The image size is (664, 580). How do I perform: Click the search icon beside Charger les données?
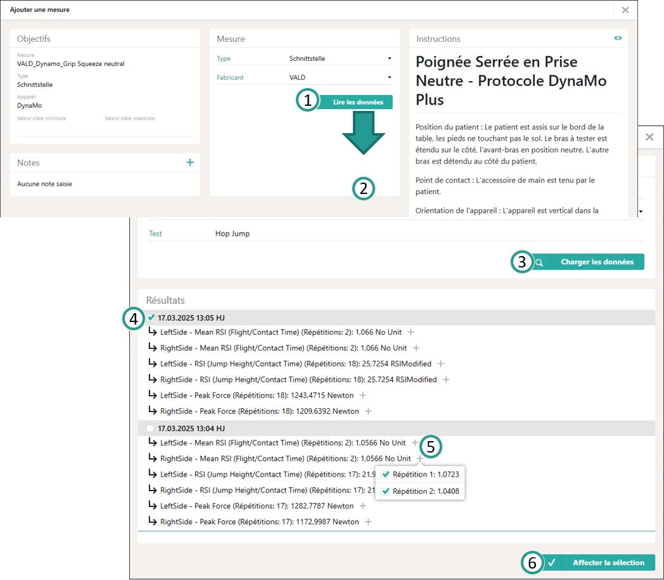click(539, 262)
